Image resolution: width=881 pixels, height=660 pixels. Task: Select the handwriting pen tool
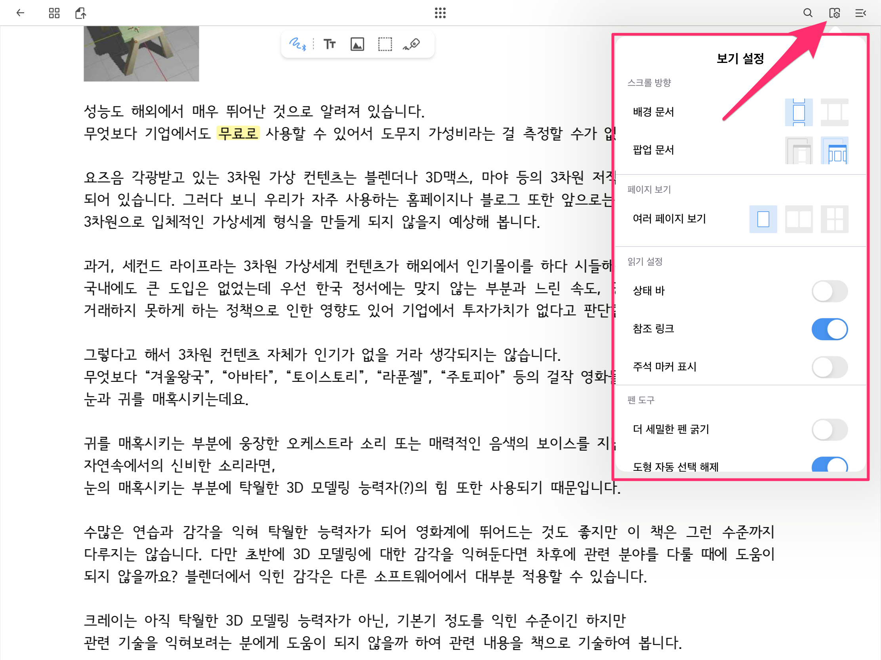point(297,44)
